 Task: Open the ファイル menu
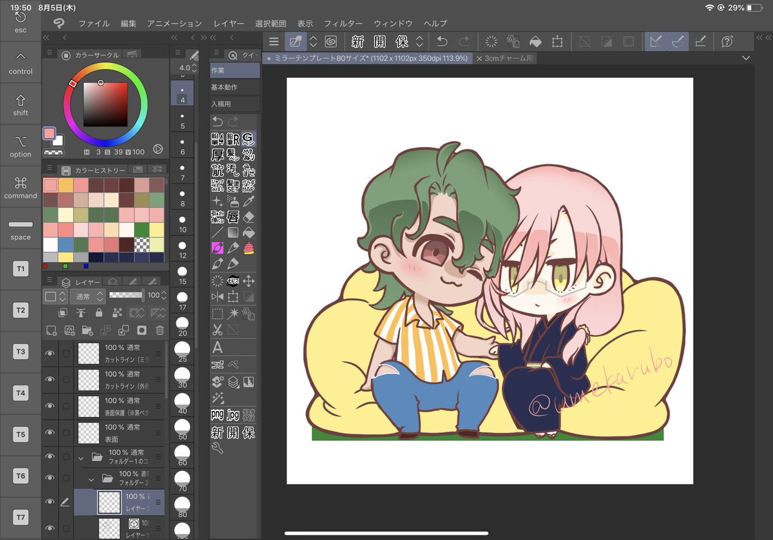tap(94, 24)
